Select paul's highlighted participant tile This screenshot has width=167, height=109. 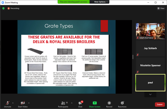[x=150, y=82]
